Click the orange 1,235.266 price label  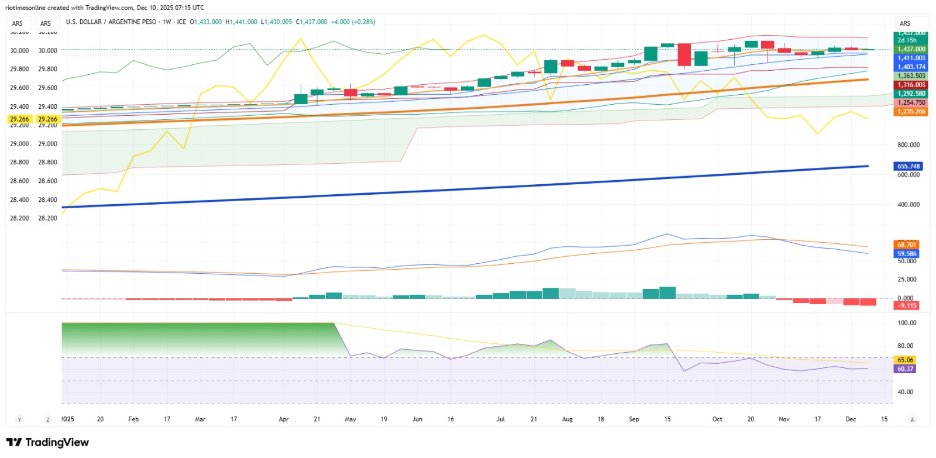point(911,111)
